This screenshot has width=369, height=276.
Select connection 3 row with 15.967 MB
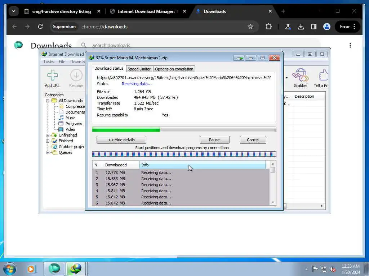(181, 185)
